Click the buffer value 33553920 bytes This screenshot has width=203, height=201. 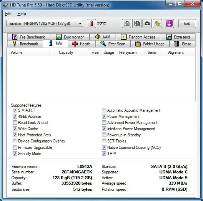click(76, 183)
